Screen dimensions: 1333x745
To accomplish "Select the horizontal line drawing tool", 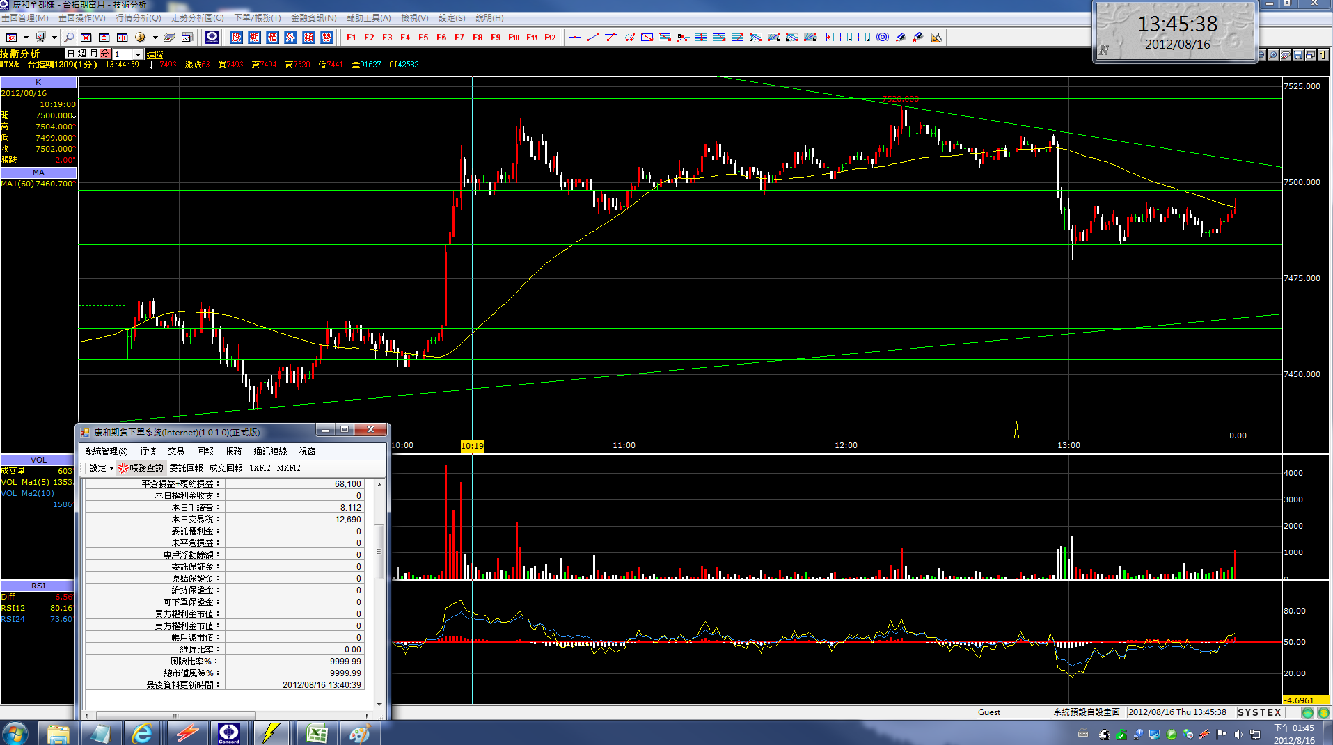I will (574, 38).
